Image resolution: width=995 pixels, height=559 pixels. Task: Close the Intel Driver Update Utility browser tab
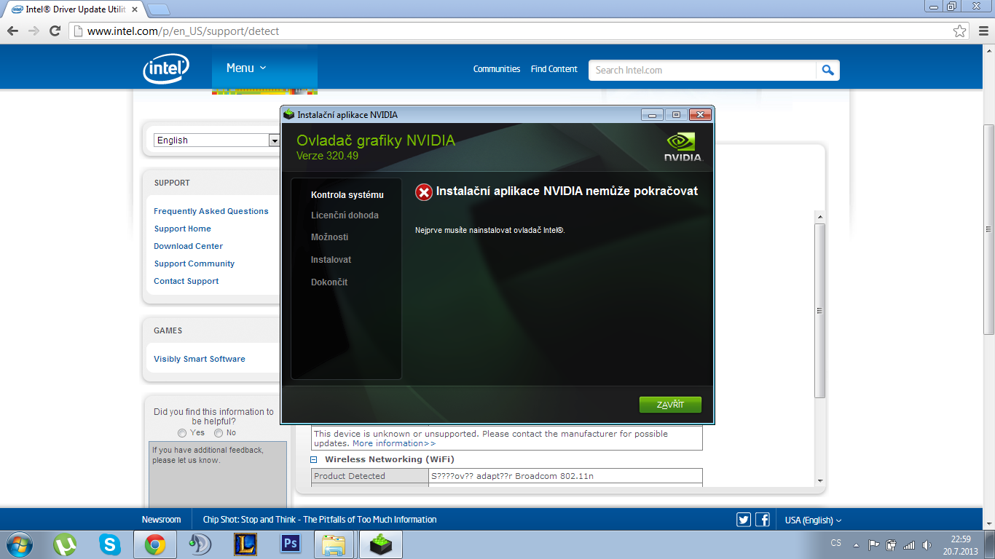135,9
